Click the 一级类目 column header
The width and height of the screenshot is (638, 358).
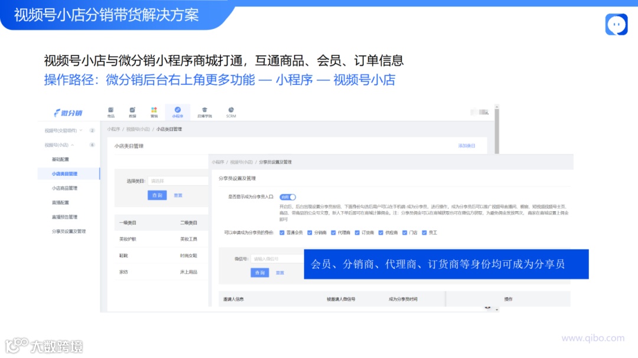coord(128,223)
